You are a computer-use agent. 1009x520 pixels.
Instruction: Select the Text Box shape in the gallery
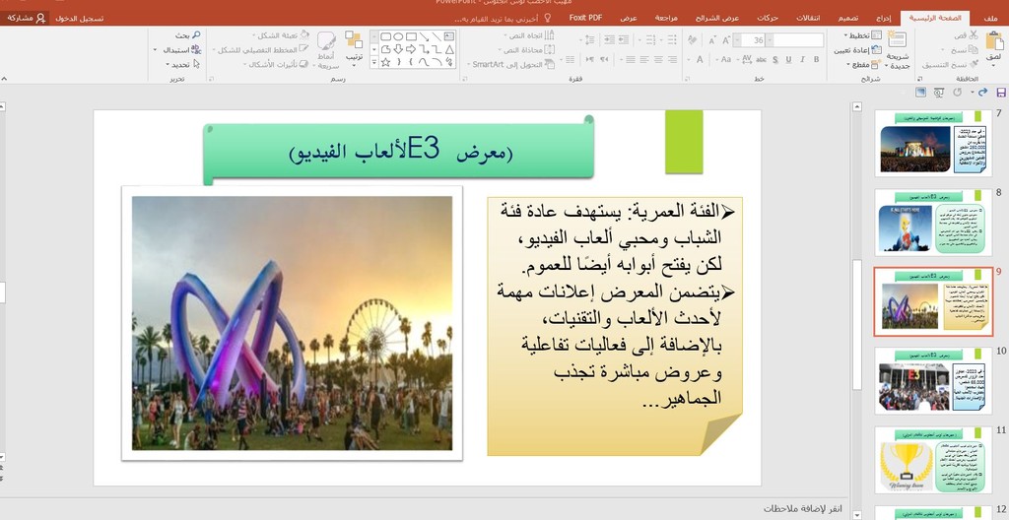pyautogui.click(x=449, y=36)
